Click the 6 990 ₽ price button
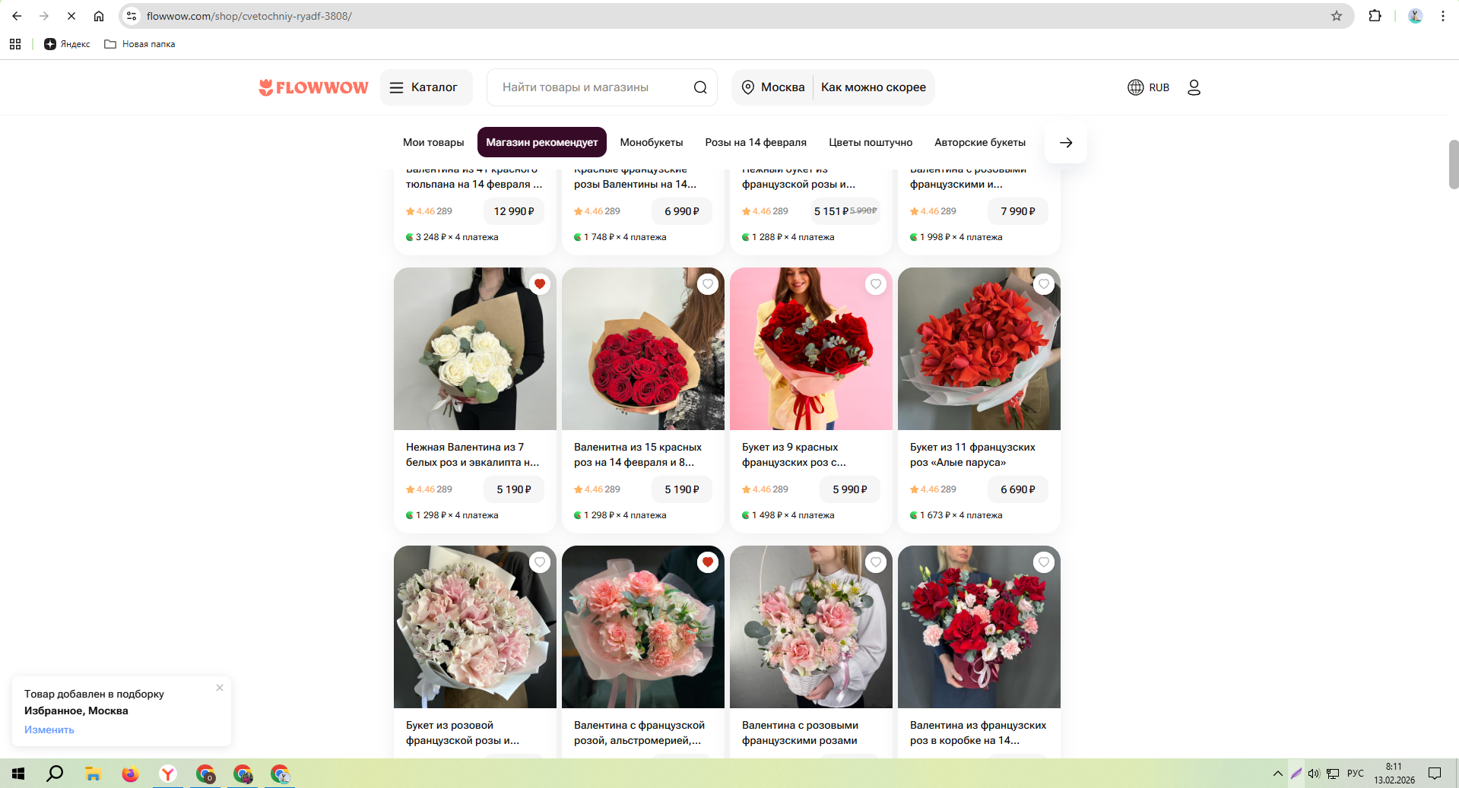 click(682, 211)
